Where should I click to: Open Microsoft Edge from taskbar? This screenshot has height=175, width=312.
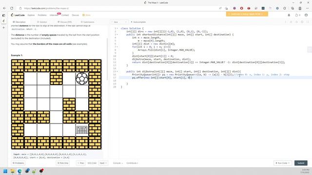click(x=19, y=171)
